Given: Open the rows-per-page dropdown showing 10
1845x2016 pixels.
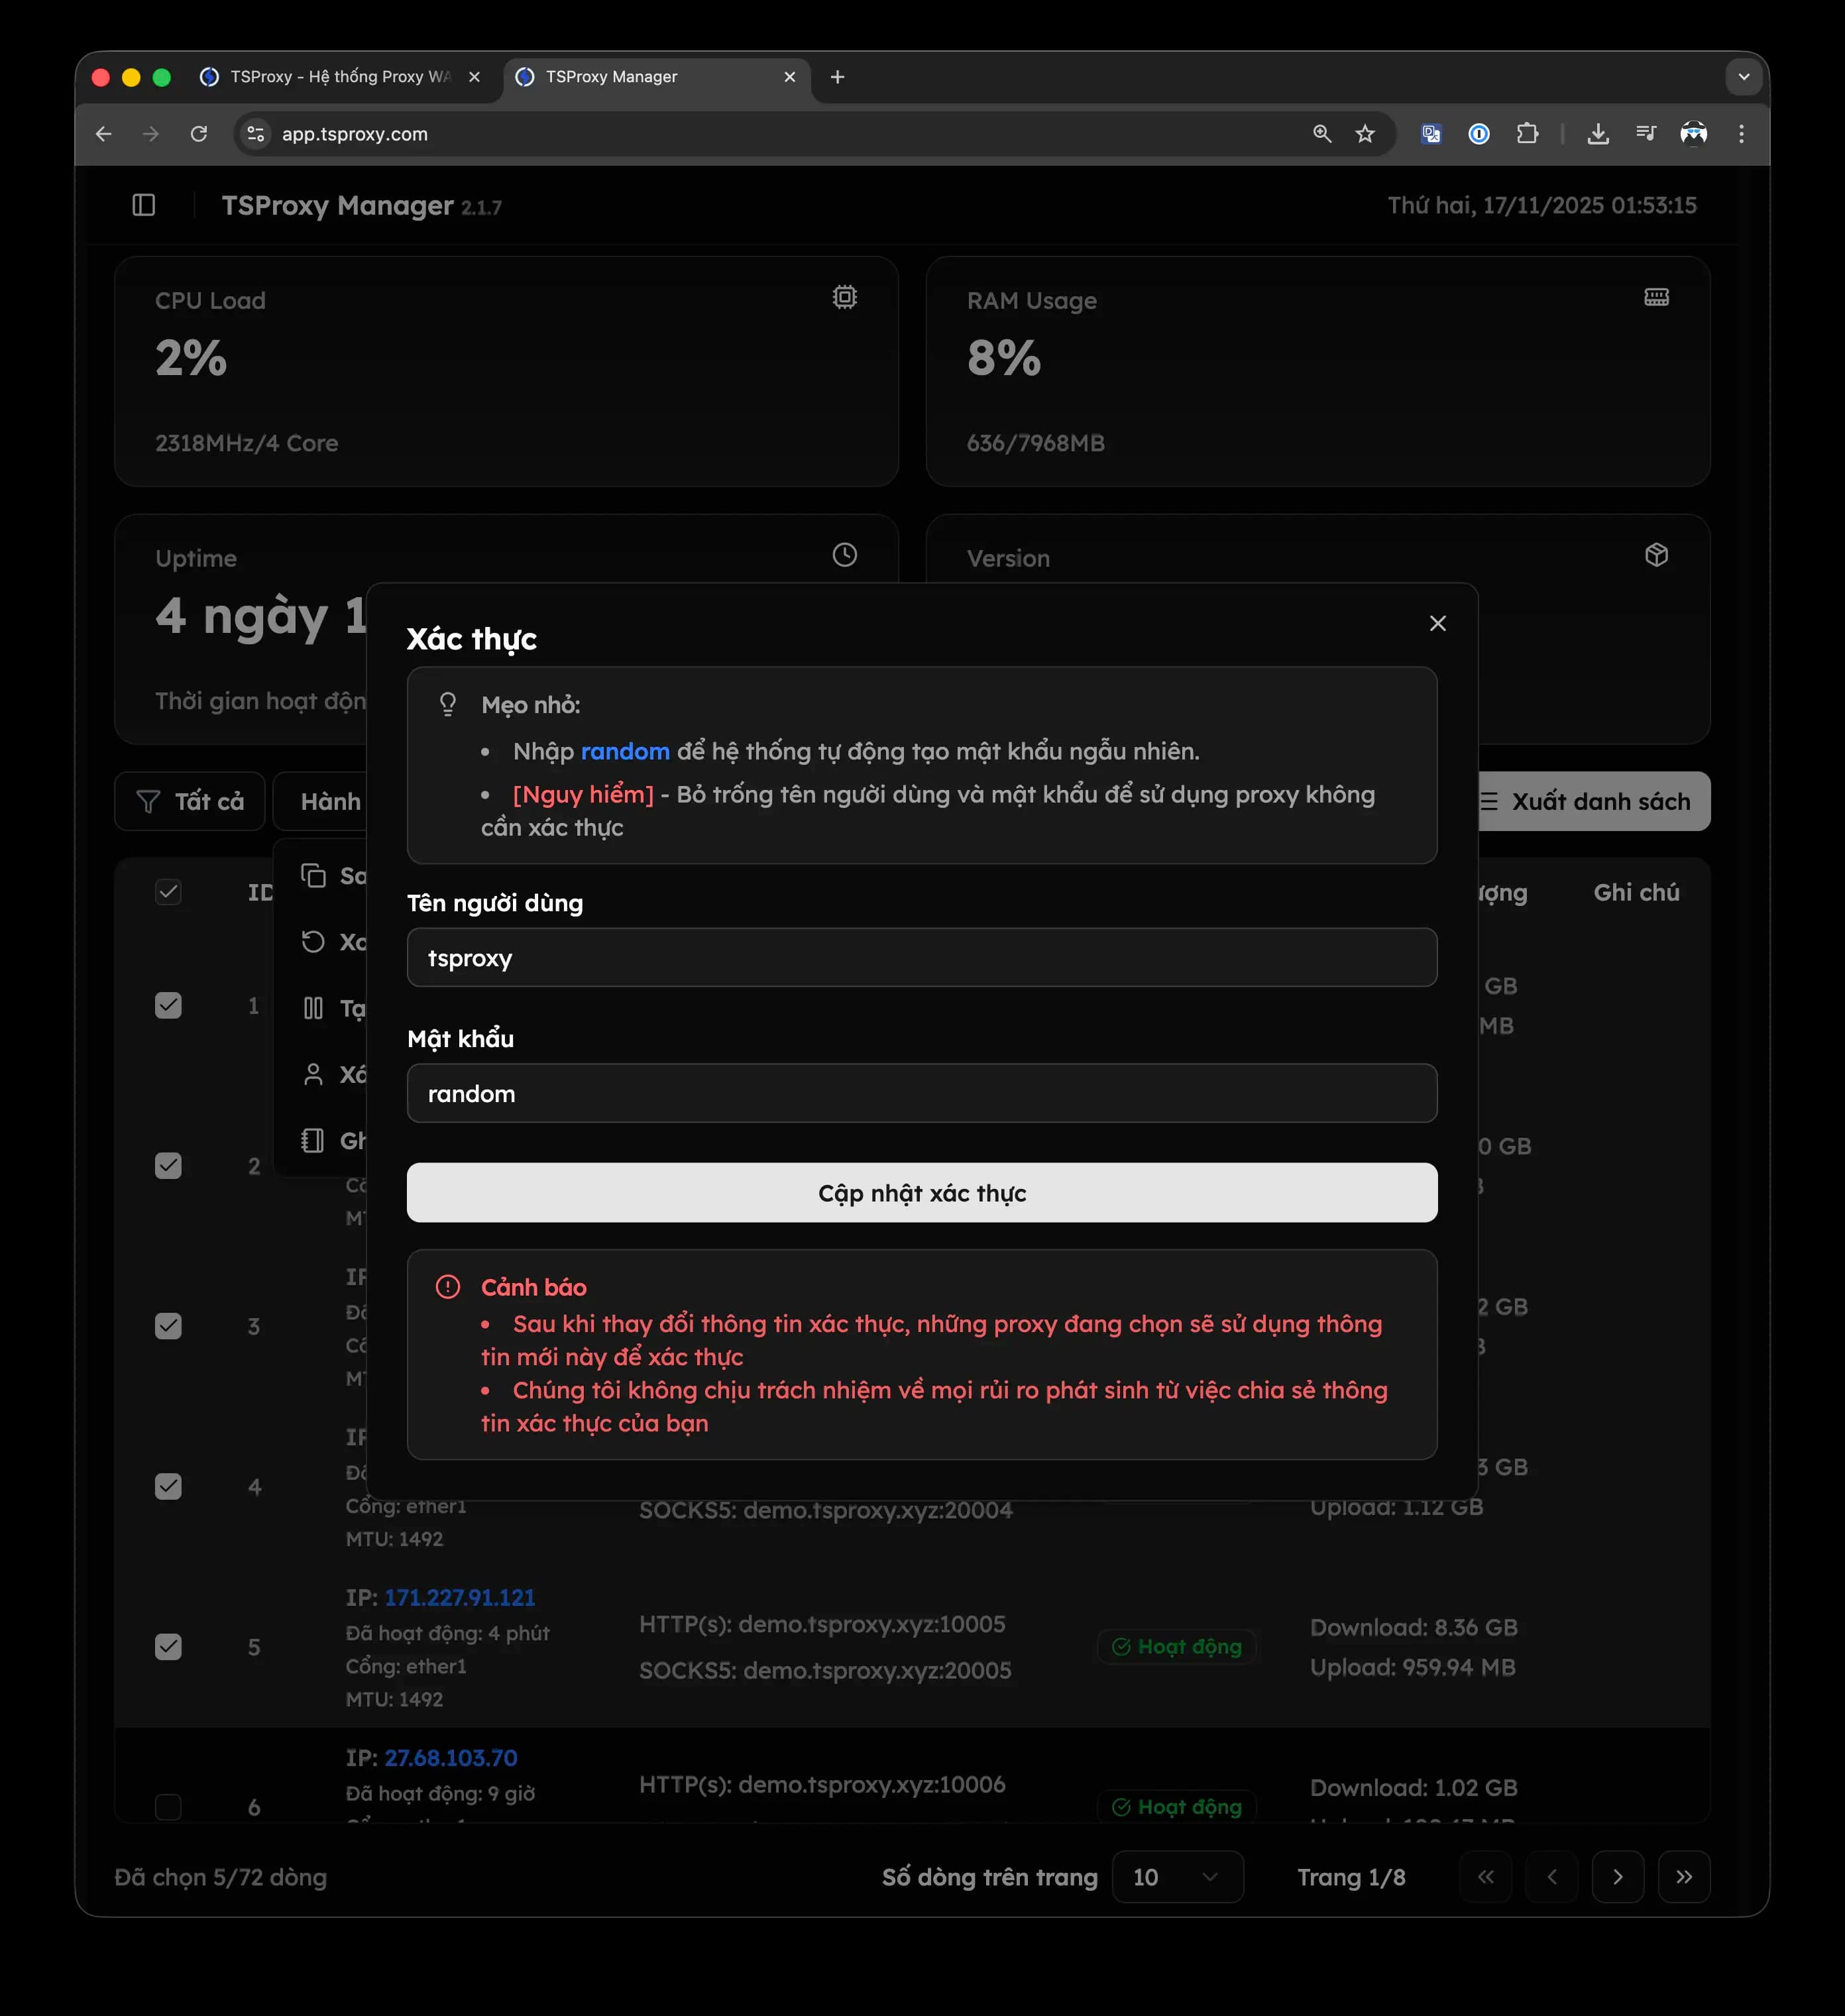Looking at the screenshot, I should [1177, 1877].
